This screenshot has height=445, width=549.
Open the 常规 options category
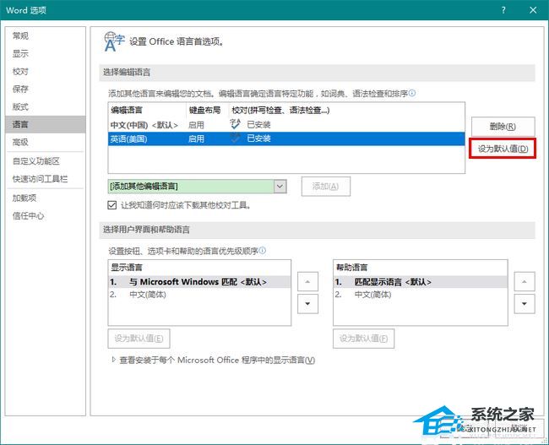[20, 35]
